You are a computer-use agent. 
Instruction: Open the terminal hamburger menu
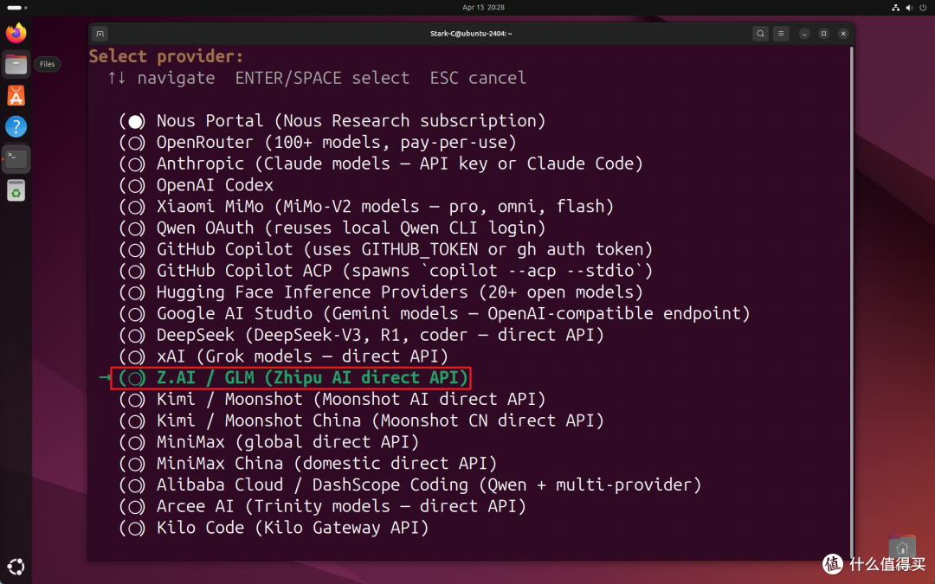[781, 34]
